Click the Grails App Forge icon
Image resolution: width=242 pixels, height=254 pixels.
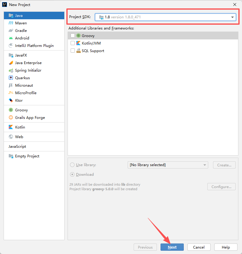pos(11,117)
